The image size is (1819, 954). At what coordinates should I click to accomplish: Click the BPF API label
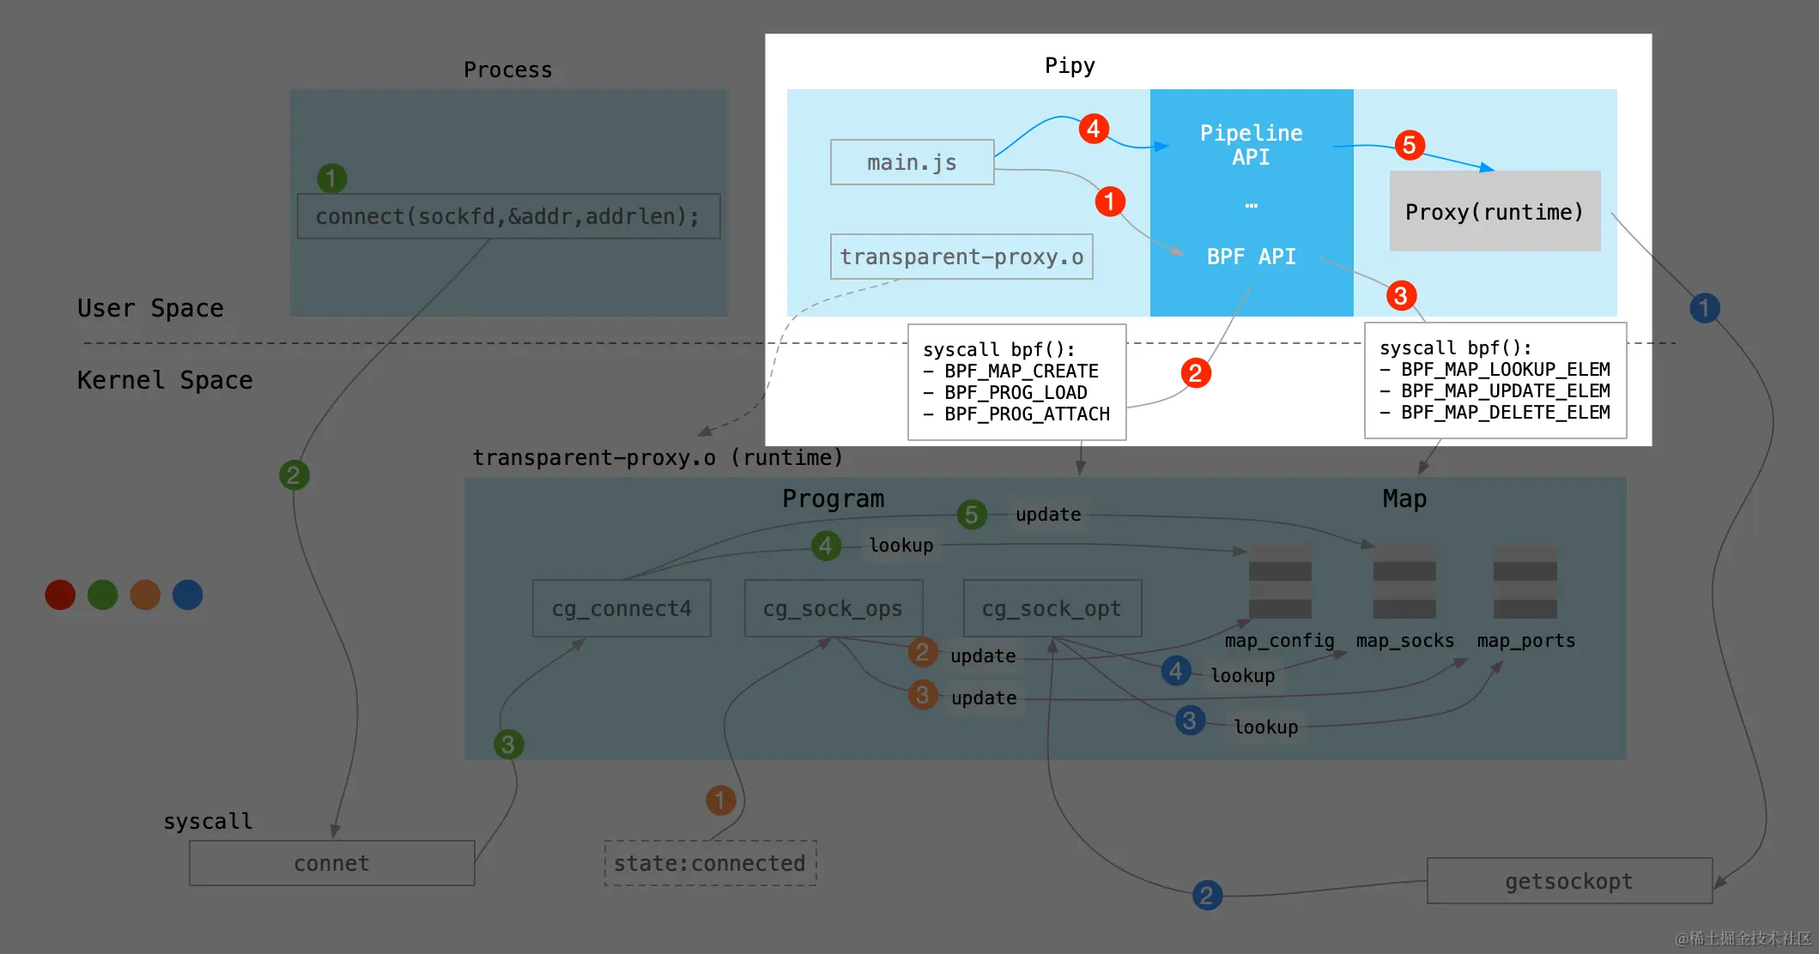point(1251,257)
